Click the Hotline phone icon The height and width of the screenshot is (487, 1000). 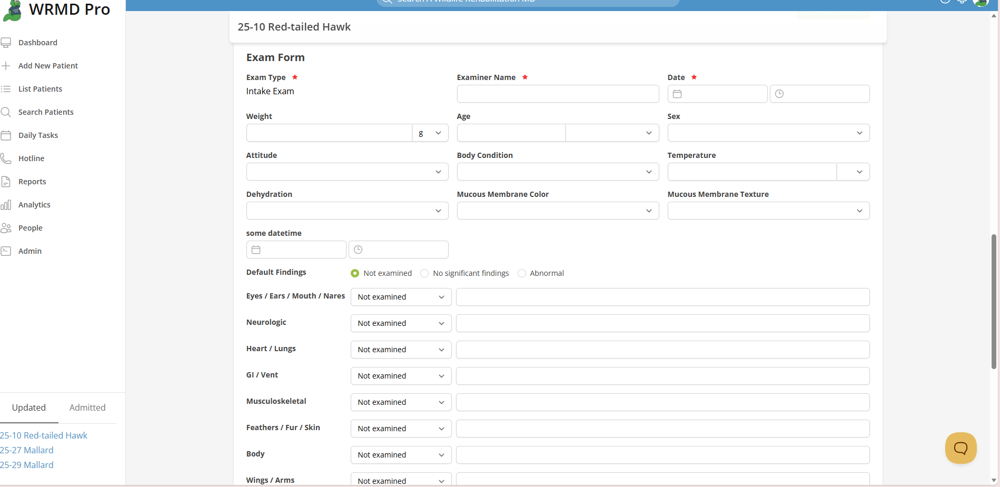click(x=6, y=158)
